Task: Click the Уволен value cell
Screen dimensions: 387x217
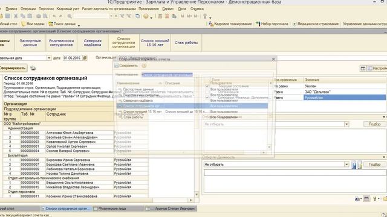Action: coord(345,86)
